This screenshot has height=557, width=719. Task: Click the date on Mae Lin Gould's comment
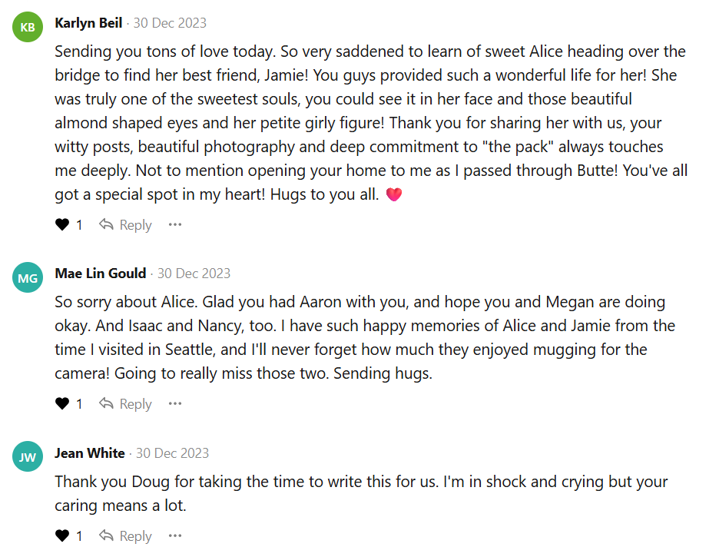coord(194,274)
